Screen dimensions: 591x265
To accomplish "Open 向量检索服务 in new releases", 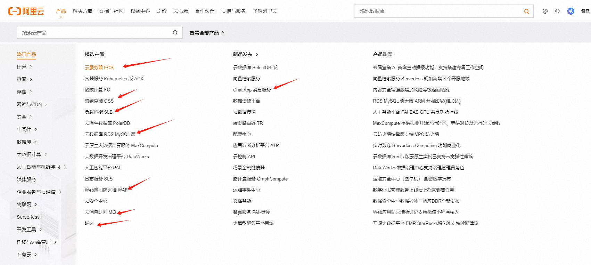I will pos(247,79).
